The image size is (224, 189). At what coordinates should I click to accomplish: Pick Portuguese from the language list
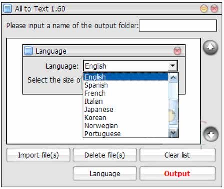tap(126, 134)
